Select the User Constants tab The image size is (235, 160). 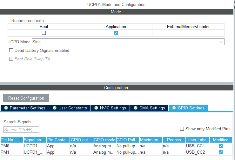click(x=70, y=108)
